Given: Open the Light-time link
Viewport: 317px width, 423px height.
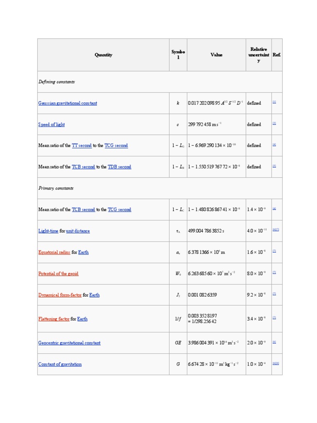Looking at the screenshot, I should (x=48, y=231).
